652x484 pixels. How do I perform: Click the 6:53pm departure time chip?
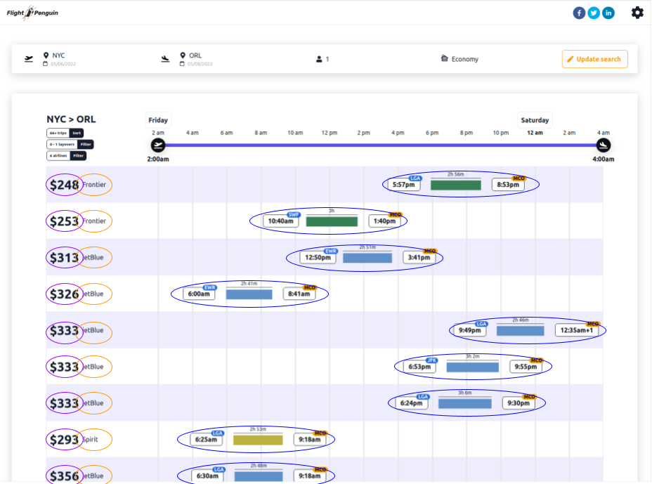(419, 367)
